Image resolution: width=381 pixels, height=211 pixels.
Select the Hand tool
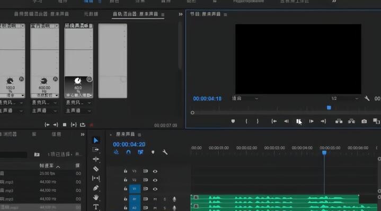[x=96, y=197]
